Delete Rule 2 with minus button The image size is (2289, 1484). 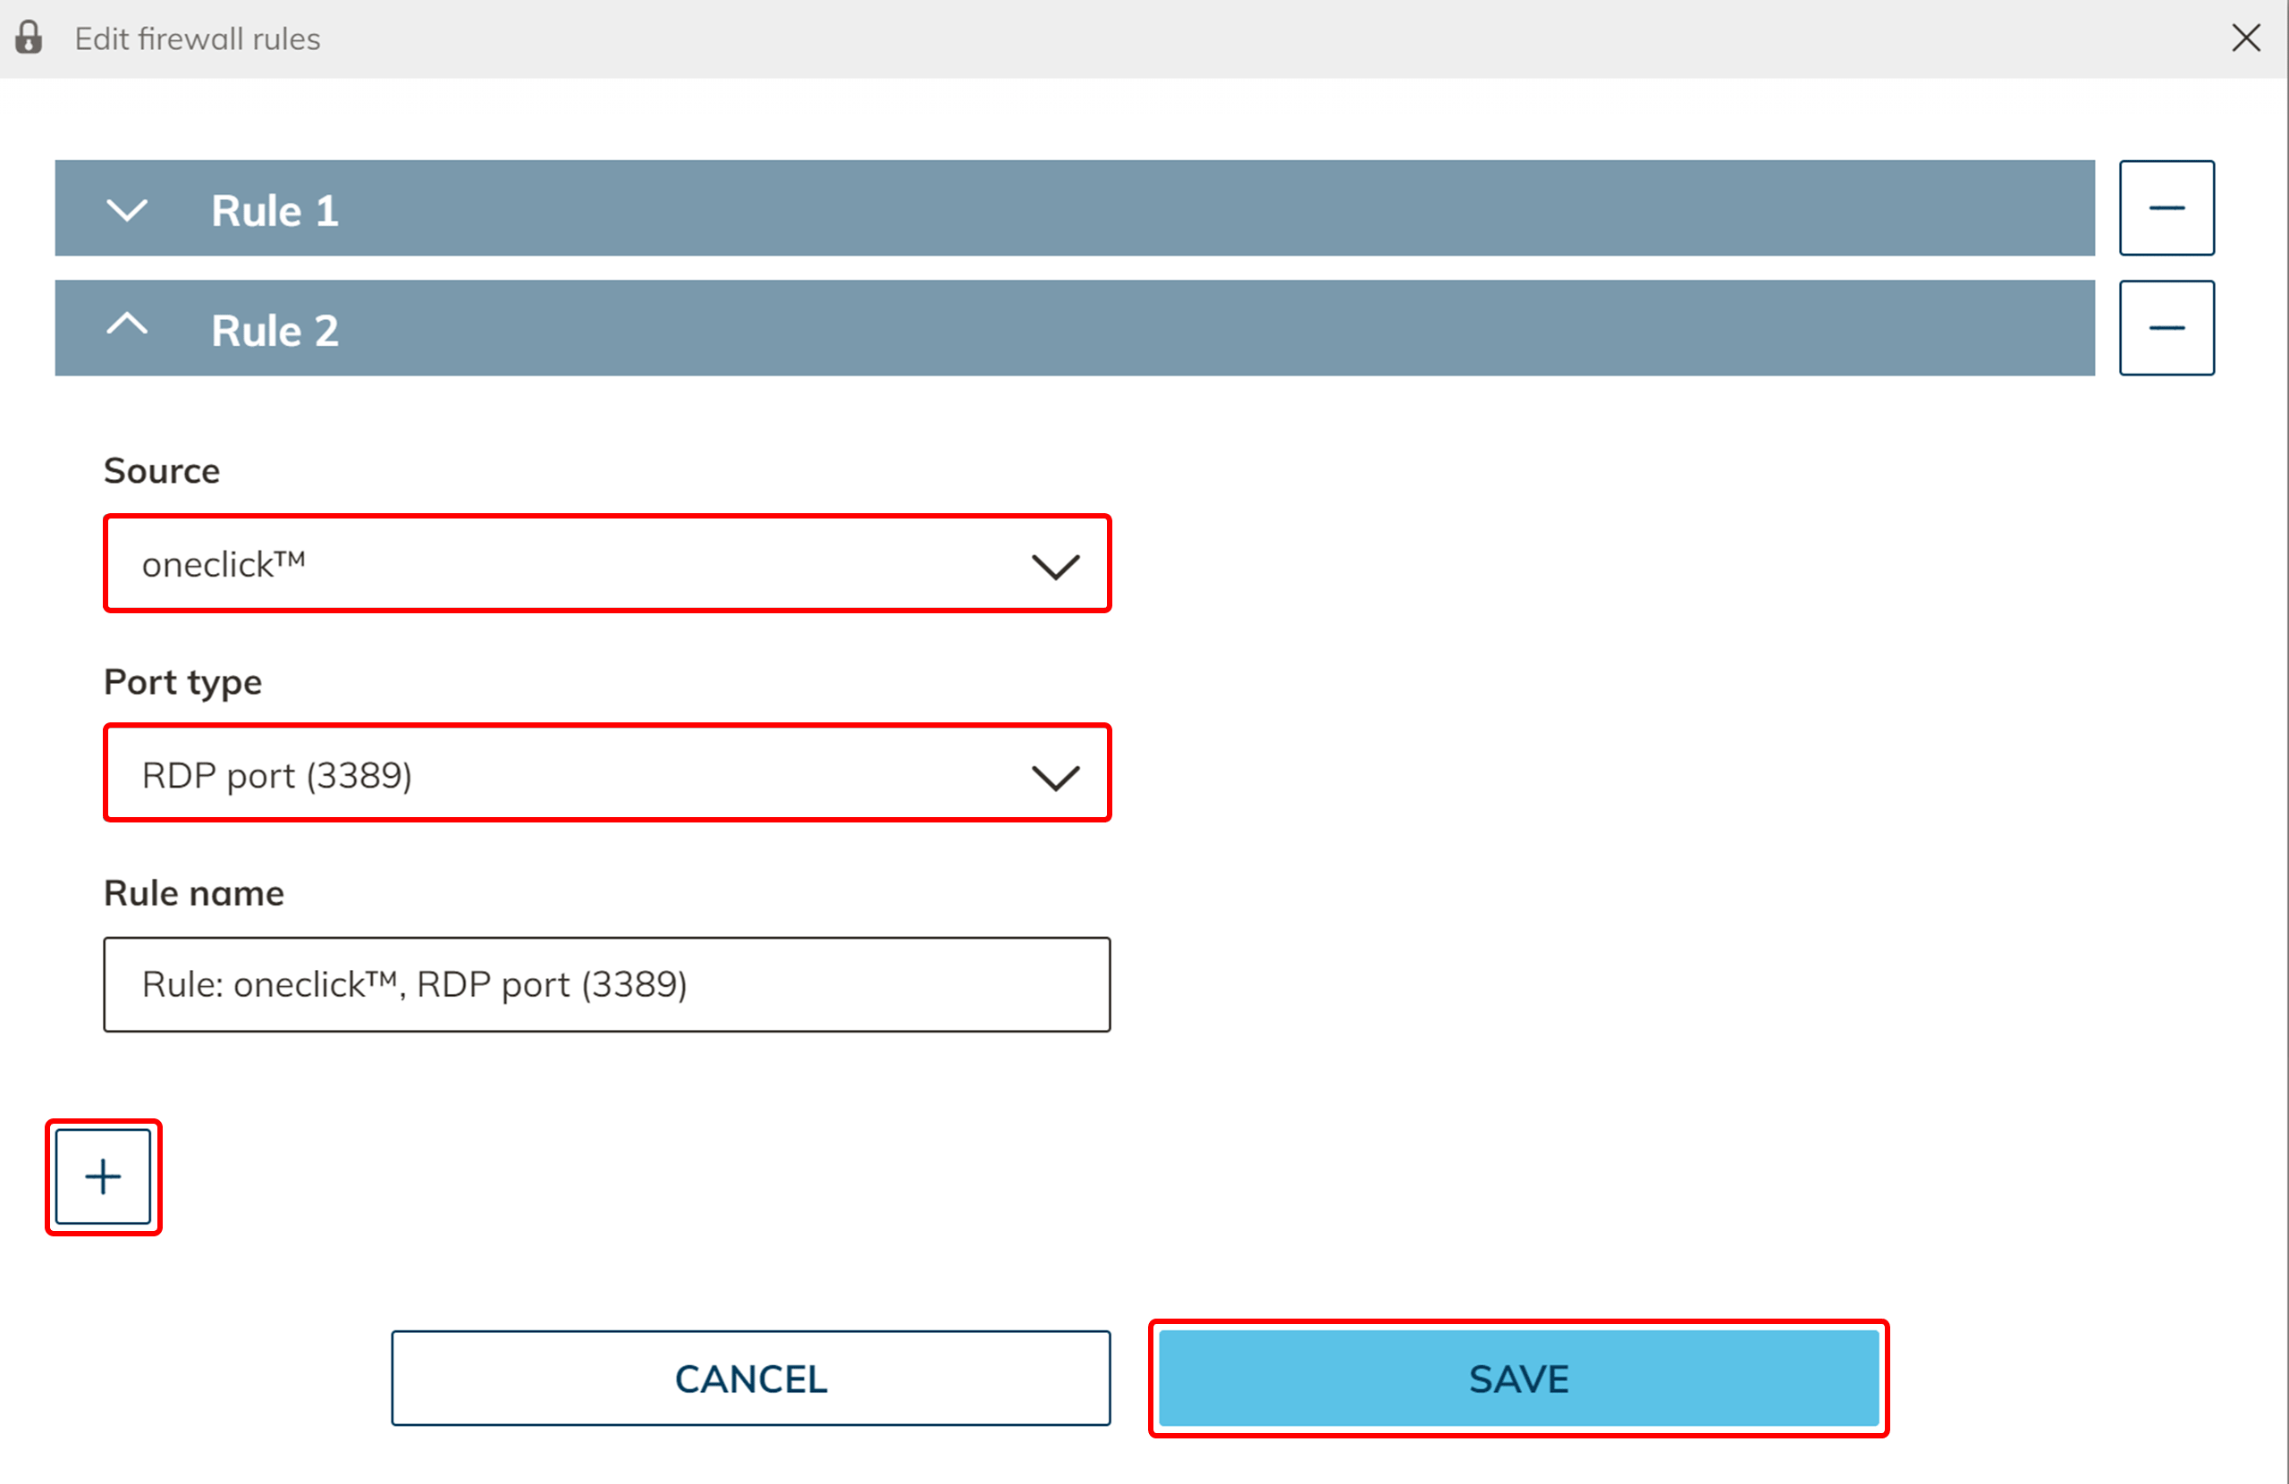pos(2166,328)
